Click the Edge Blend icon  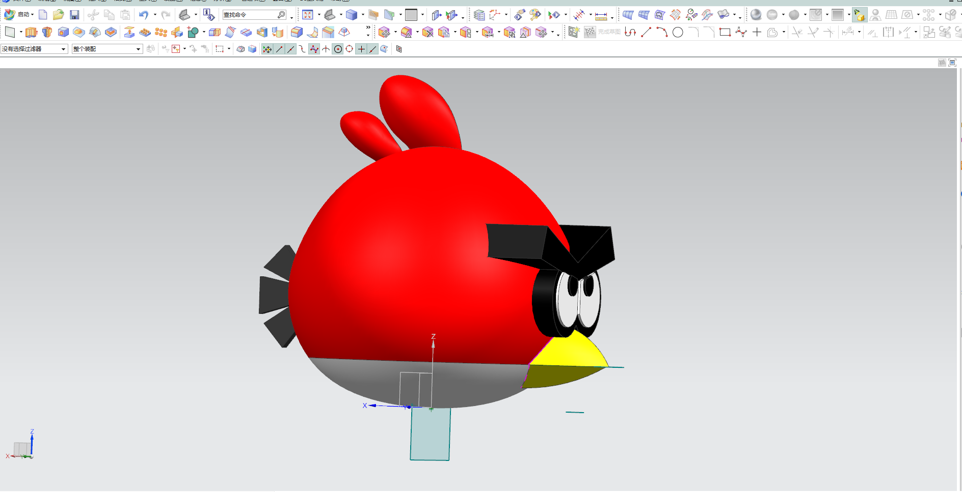point(297,33)
